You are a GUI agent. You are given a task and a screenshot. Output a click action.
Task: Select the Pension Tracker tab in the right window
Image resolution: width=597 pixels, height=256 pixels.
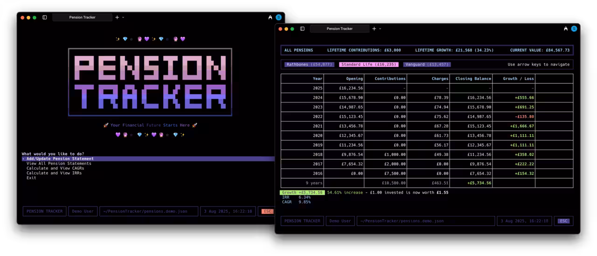coord(340,28)
